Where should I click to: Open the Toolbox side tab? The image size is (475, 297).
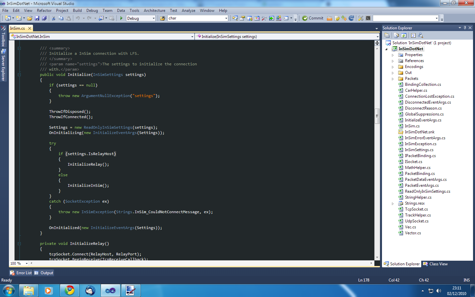point(3,37)
